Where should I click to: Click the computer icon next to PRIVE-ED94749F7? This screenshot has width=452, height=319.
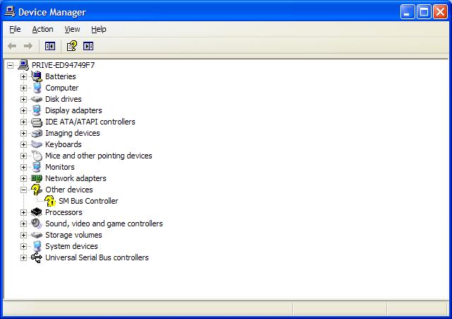coord(23,65)
